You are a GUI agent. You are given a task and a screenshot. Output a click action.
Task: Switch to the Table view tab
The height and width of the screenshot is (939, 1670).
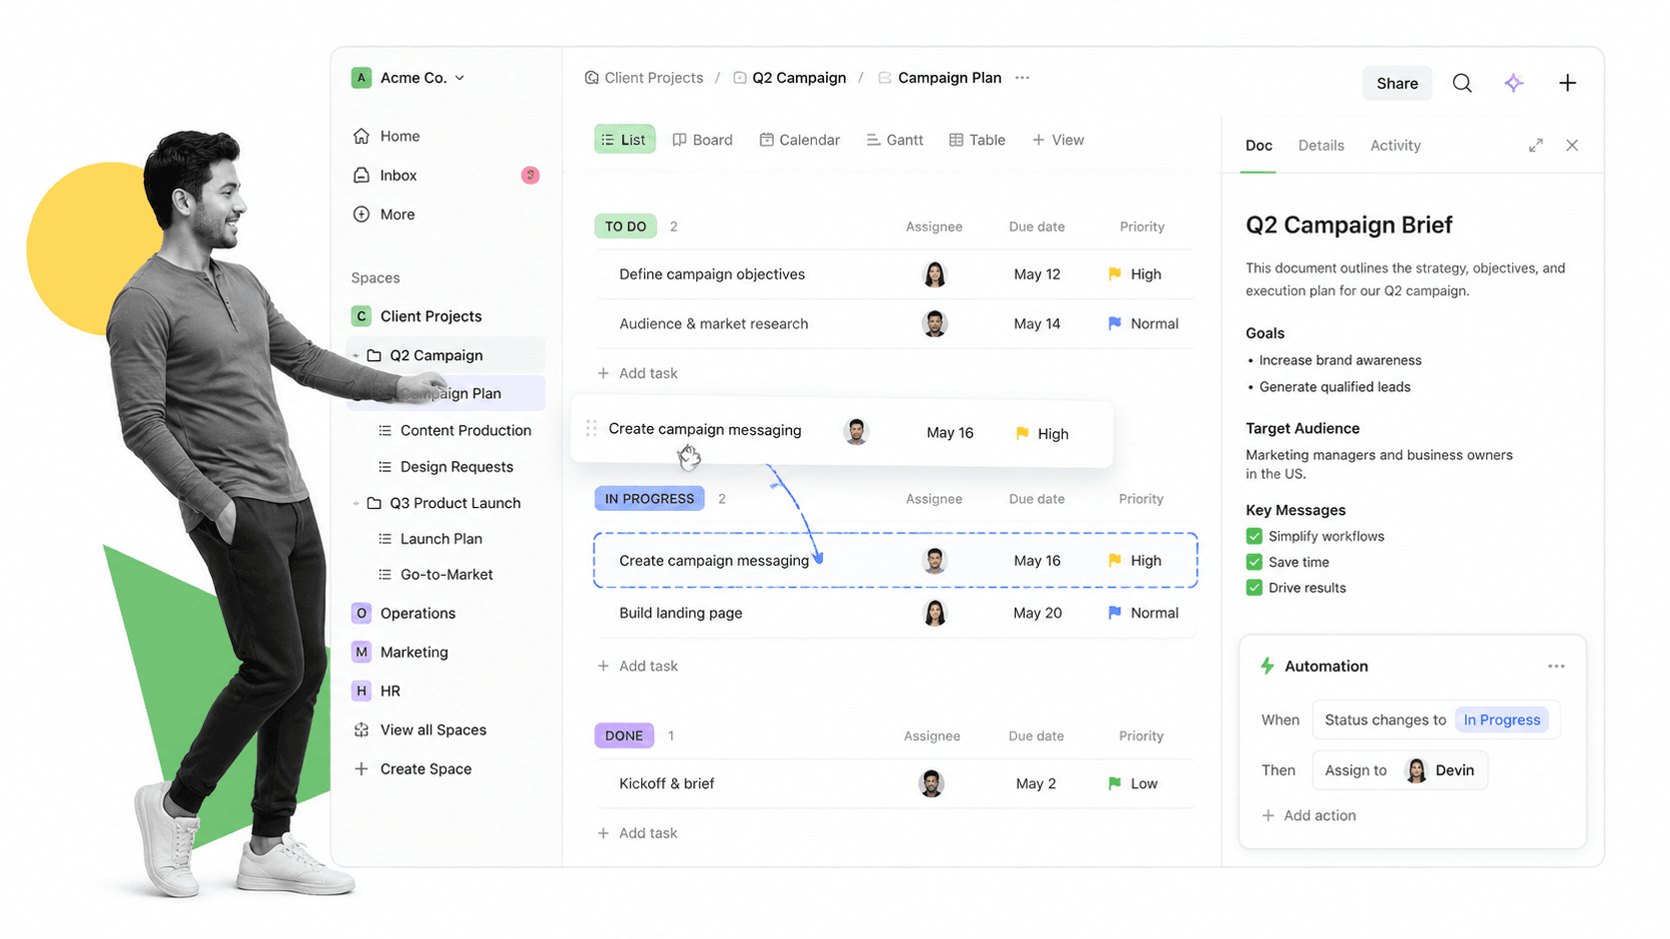pos(977,140)
